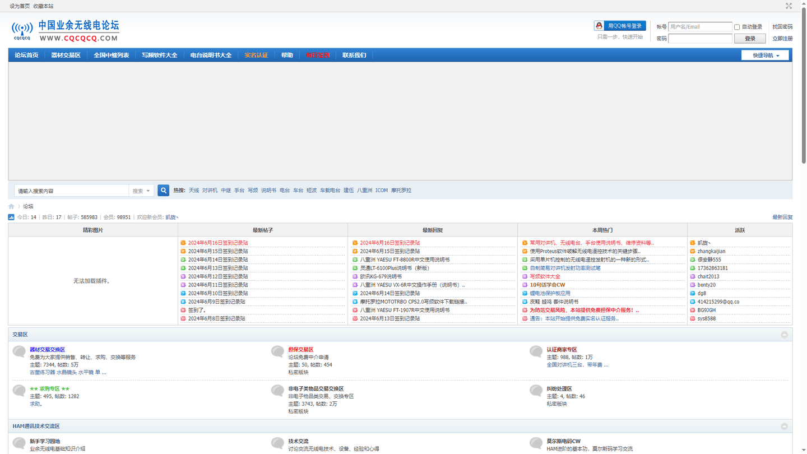807x454 pixels.
Task: Open 写频软件大全 in navigation bar
Action: pos(159,55)
